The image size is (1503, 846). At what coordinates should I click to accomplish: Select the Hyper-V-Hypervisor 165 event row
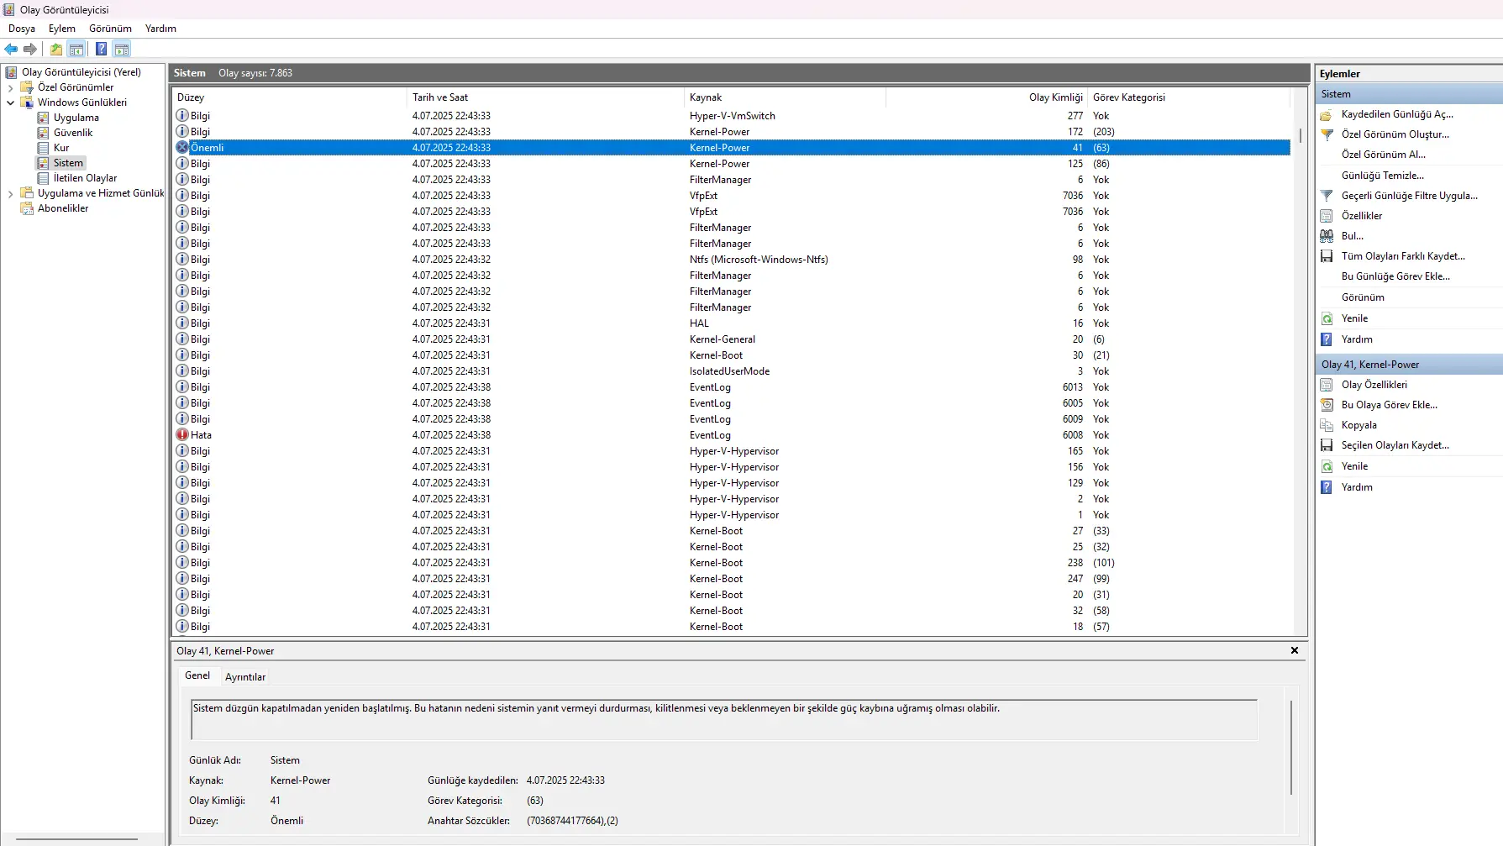731,451
